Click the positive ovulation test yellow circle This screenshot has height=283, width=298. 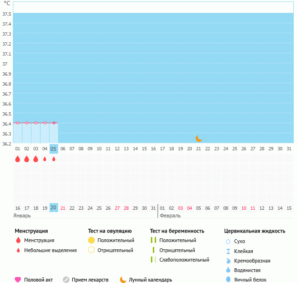point(91,240)
